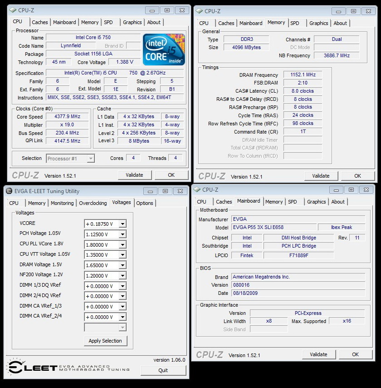Click the QPI Link 4147.5 MHz value

(x=67, y=141)
